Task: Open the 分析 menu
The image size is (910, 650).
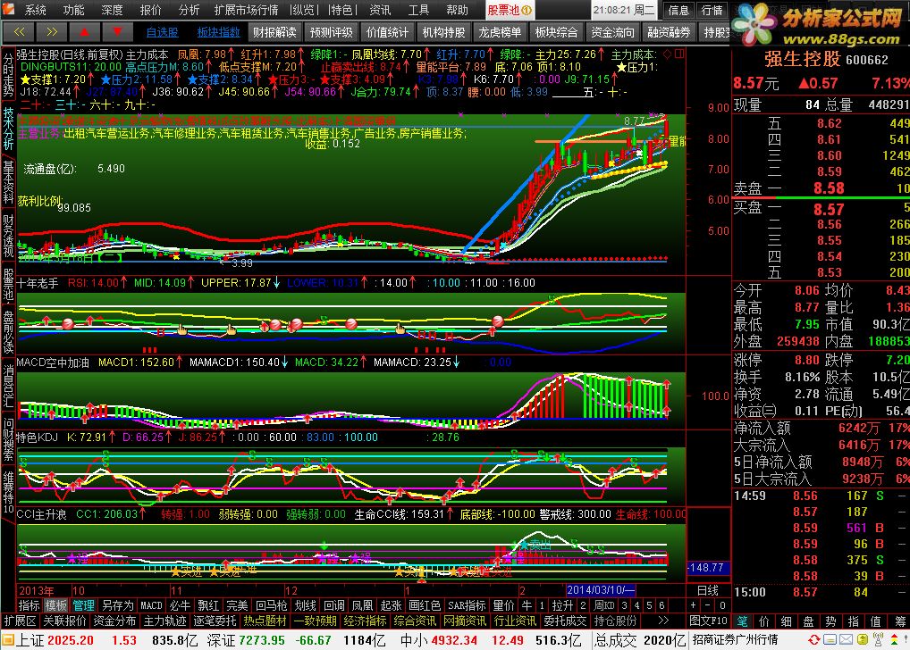Action: (x=189, y=10)
